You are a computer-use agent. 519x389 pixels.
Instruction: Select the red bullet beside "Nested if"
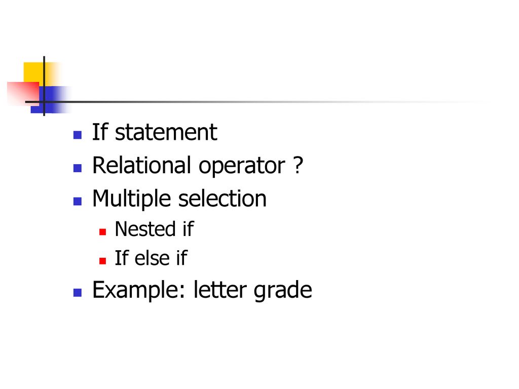(x=102, y=232)
